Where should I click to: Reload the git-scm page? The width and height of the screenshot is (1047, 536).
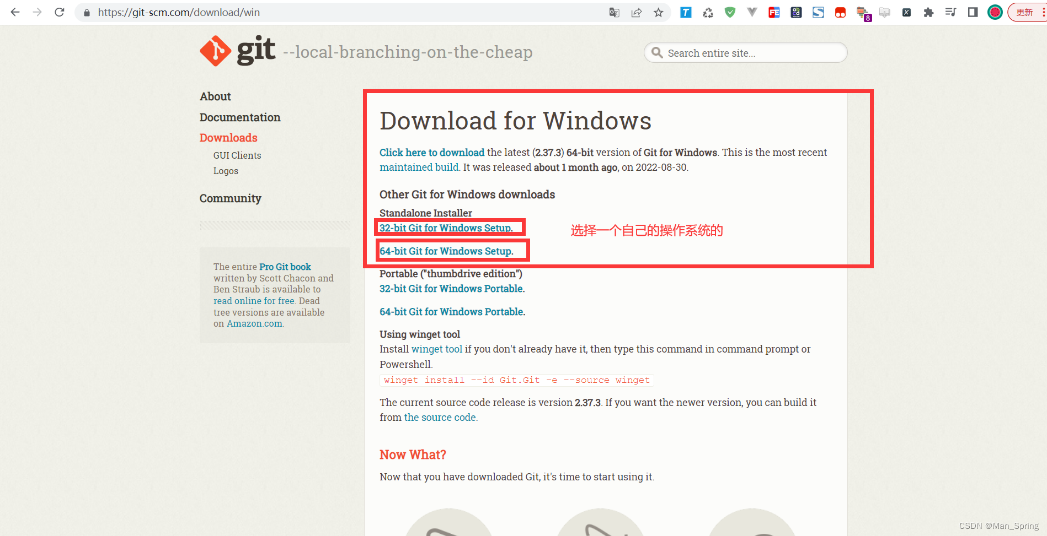point(60,12)
